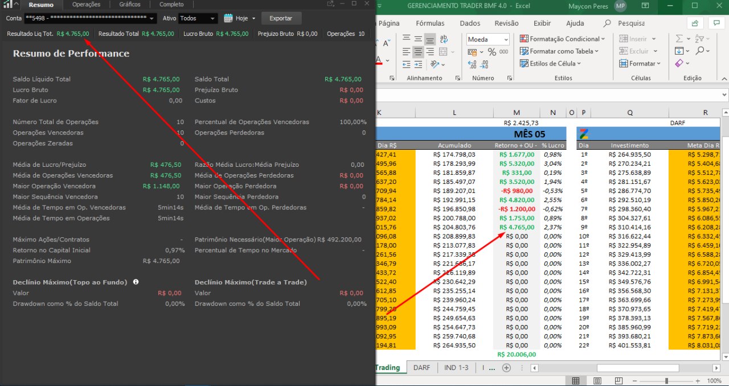Click the Fill down icon
The height and width of the screenshot is (386, 729).
(679, 51)
